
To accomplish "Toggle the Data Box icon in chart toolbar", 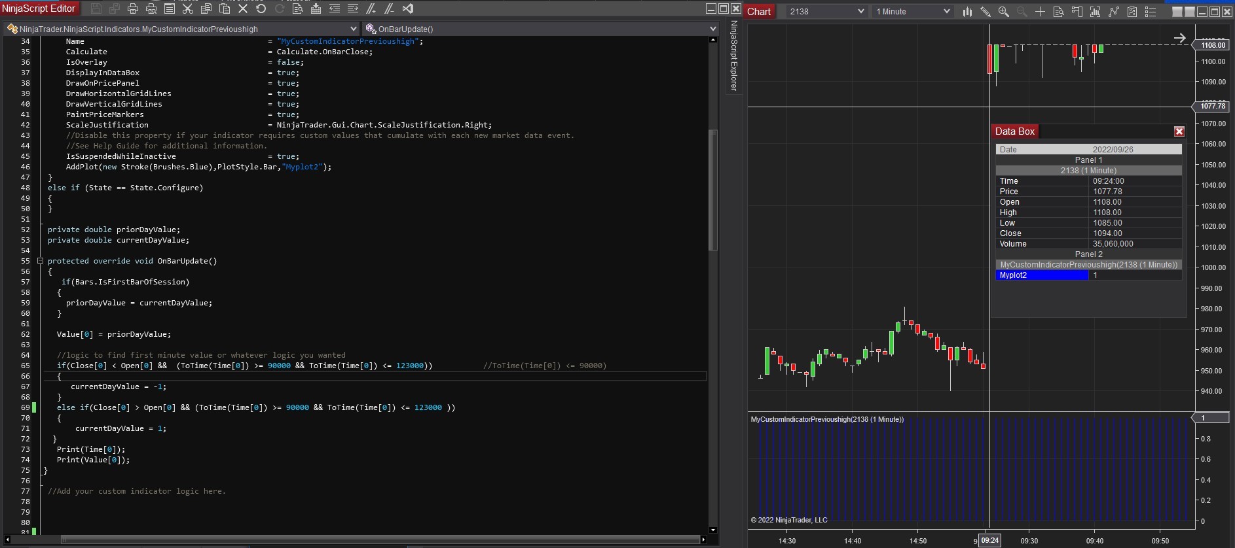I will (1058, 12).
